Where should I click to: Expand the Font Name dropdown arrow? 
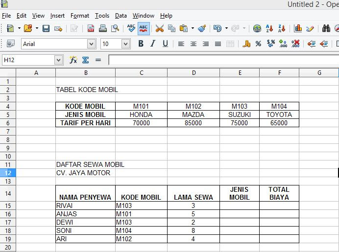tap(92, 44)
